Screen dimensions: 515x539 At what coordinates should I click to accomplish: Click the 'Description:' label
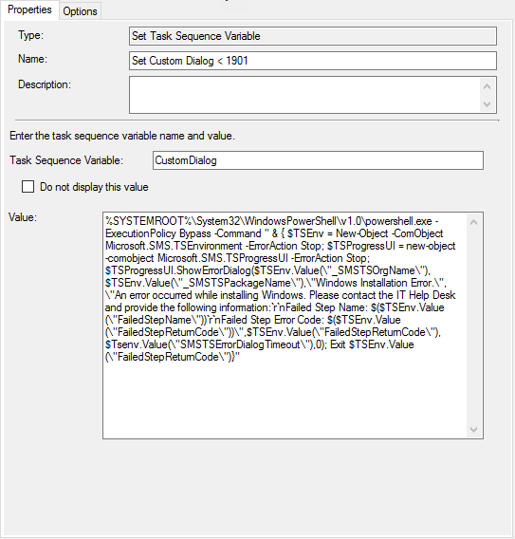point(45,84)
